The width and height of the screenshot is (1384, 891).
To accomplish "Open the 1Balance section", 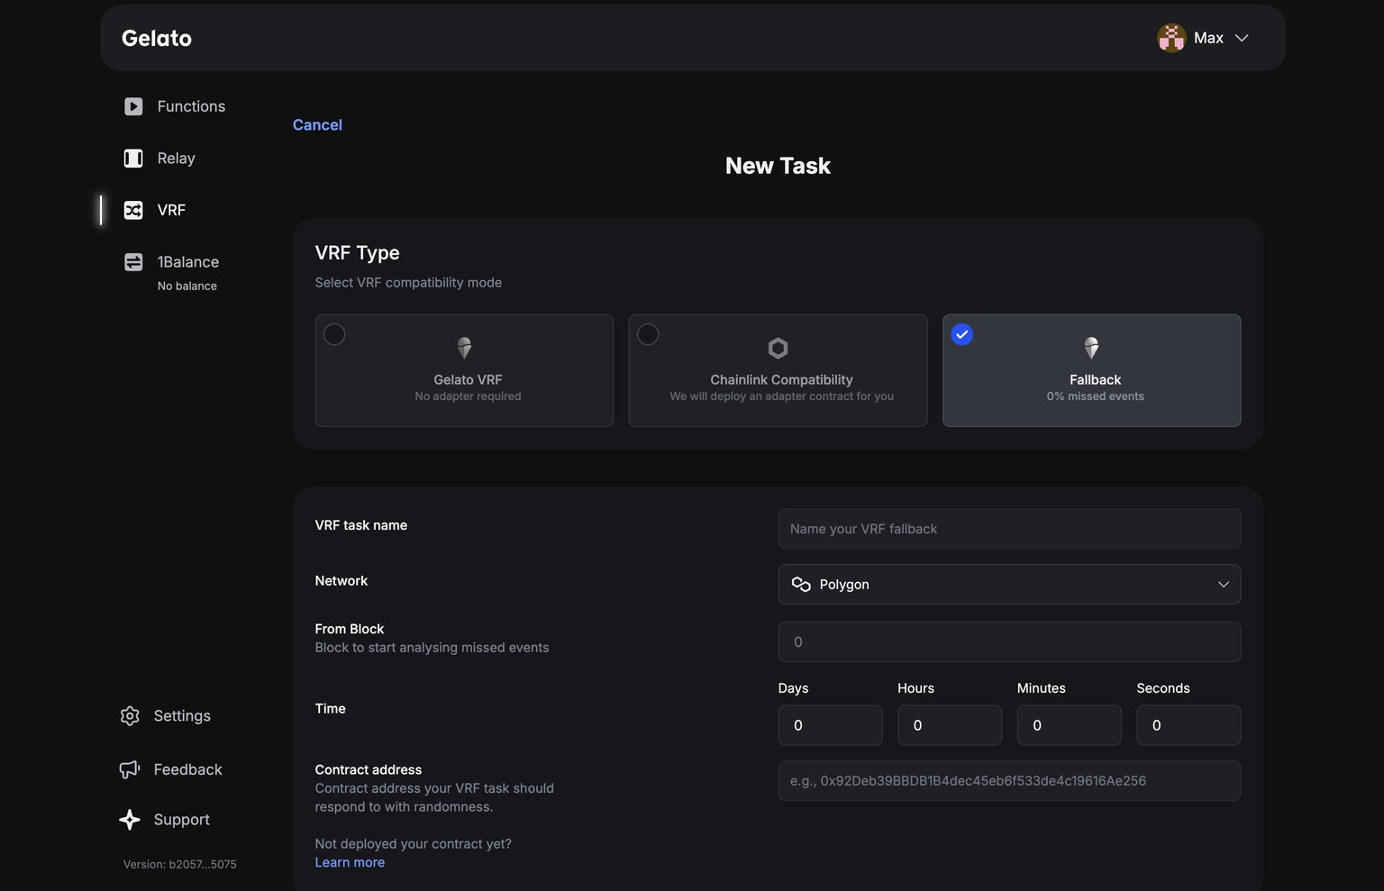I will point(187,262).
